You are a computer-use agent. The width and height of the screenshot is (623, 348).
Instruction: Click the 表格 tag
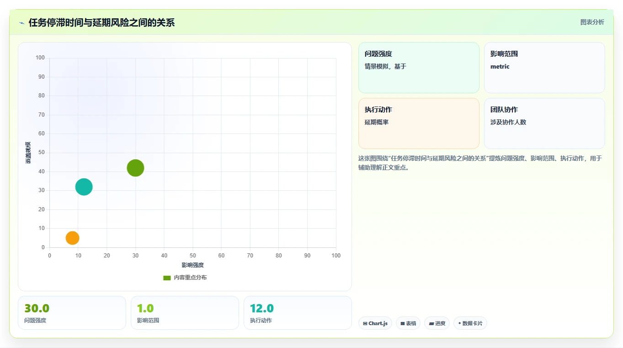(408, 323)
